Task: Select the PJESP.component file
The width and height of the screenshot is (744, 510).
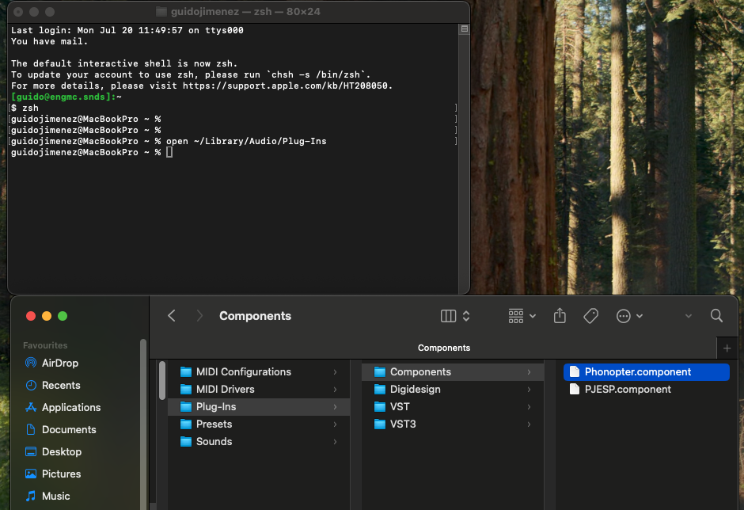Action: click(x=647, y=390)
